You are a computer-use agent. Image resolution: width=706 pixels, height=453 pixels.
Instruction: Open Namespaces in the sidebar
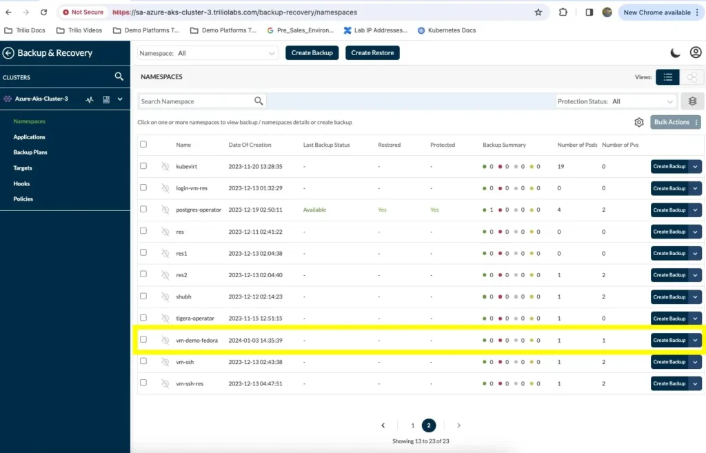pyautogui.click(x=29, y=121)
